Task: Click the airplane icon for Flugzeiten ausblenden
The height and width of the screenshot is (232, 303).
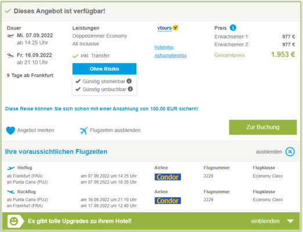Action: pos(84,130)
